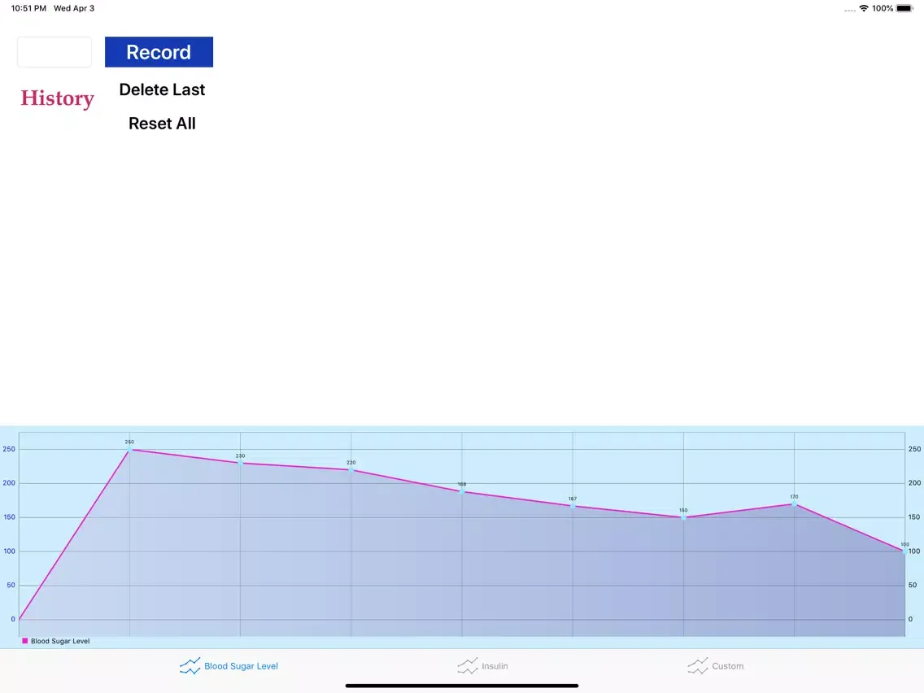This screenshot has height=693, width=924.
Task: Tap Reset All to clear readings
Action: [162, 124]
